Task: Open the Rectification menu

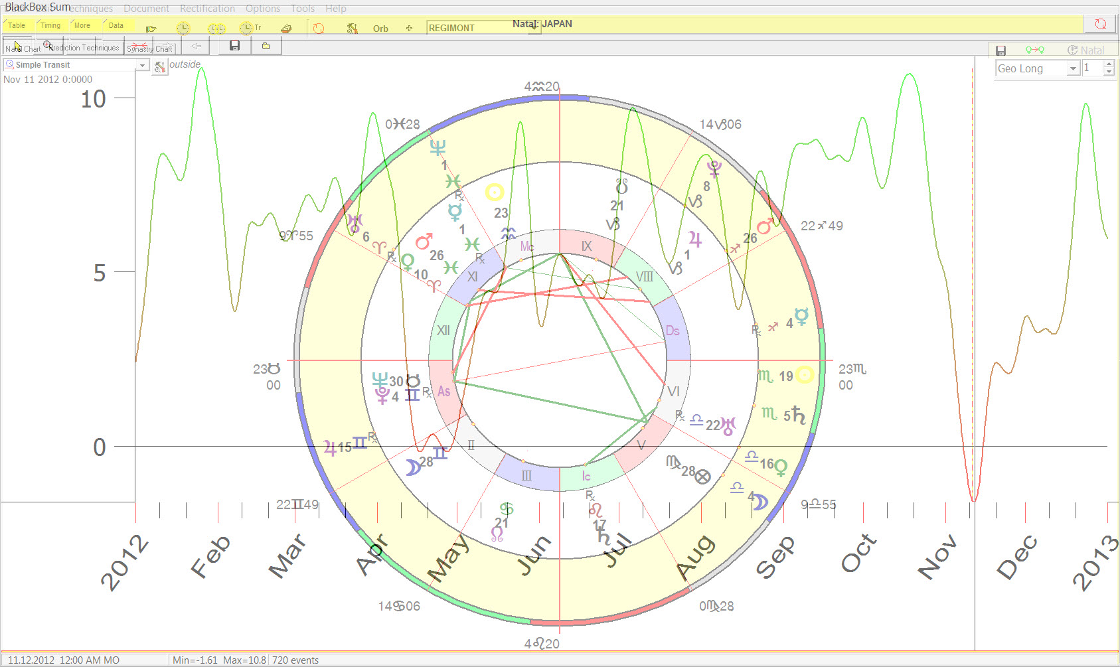Action: click(x=207, y=9)
